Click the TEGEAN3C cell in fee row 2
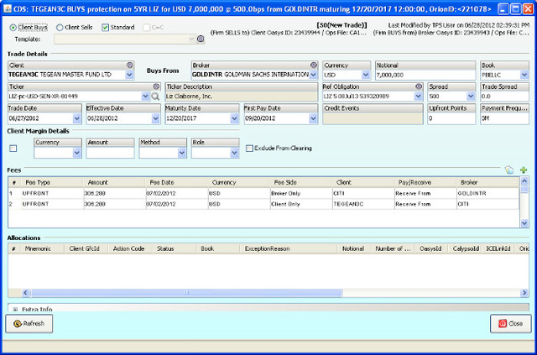The image size is (537, 355). [363, 204]
